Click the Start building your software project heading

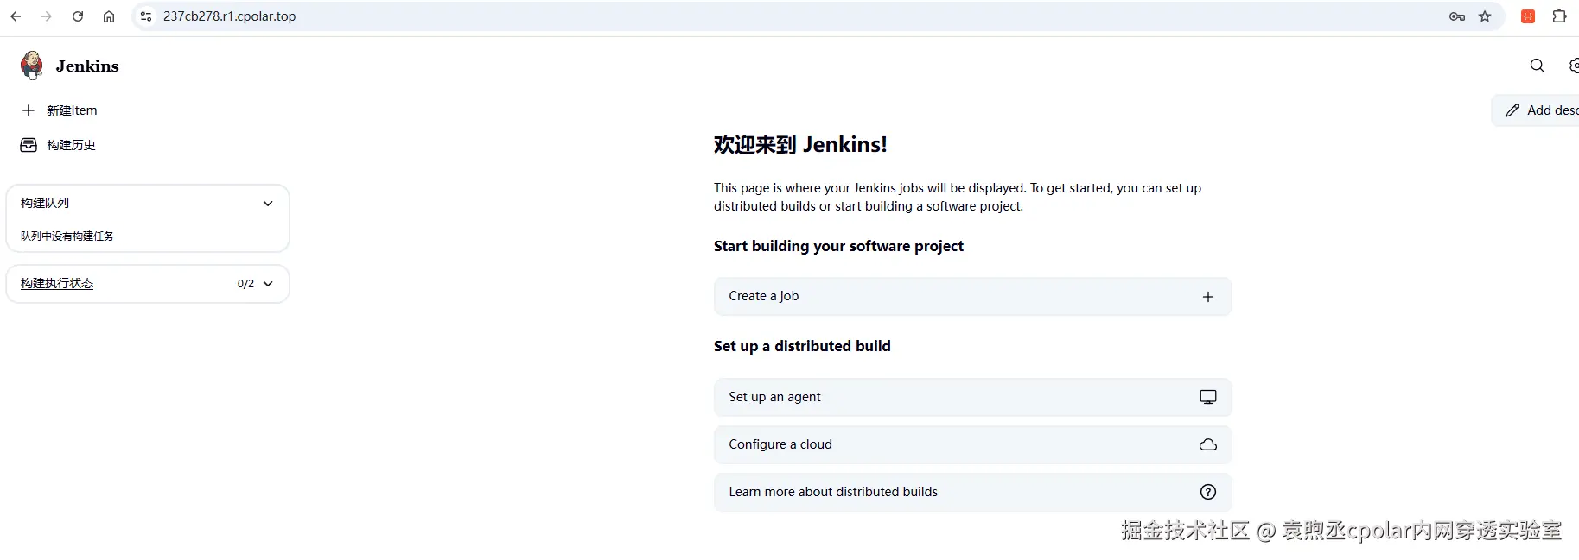pyautogui.click(x=838, y=246)
